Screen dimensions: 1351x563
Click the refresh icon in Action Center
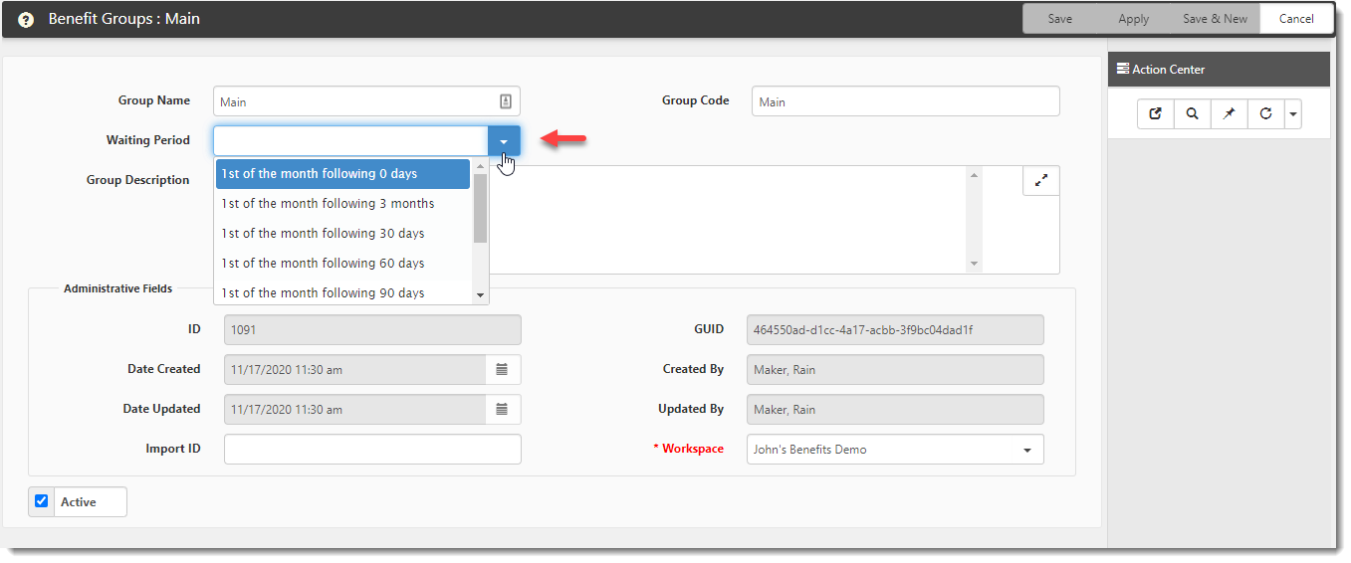(1265, 114)
